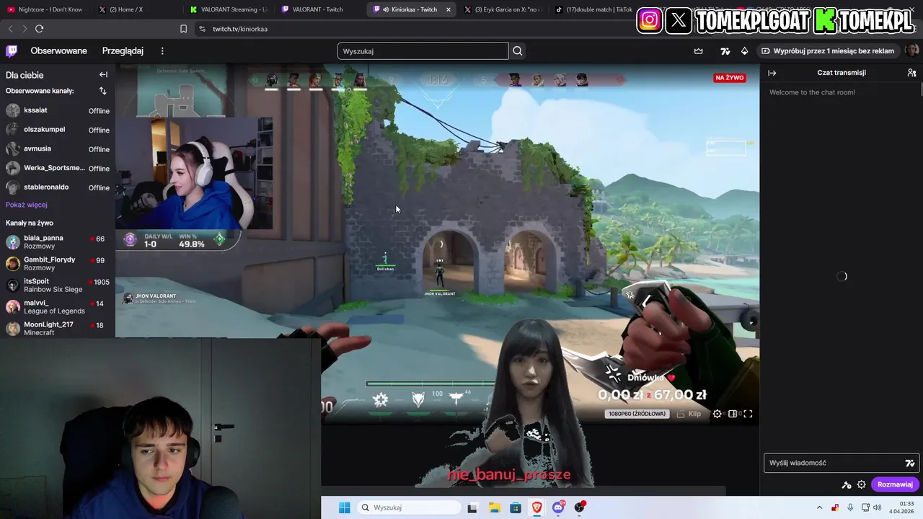The width and height of the screenshot is (923, 519).
Task: Open the kssalat channel
Action: (x=58, y=110)
